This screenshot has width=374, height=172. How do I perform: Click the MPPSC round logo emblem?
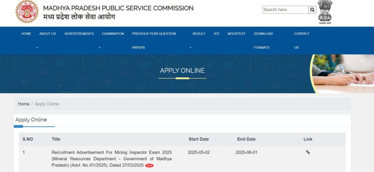pyautogui.click(x=27, y=12)
